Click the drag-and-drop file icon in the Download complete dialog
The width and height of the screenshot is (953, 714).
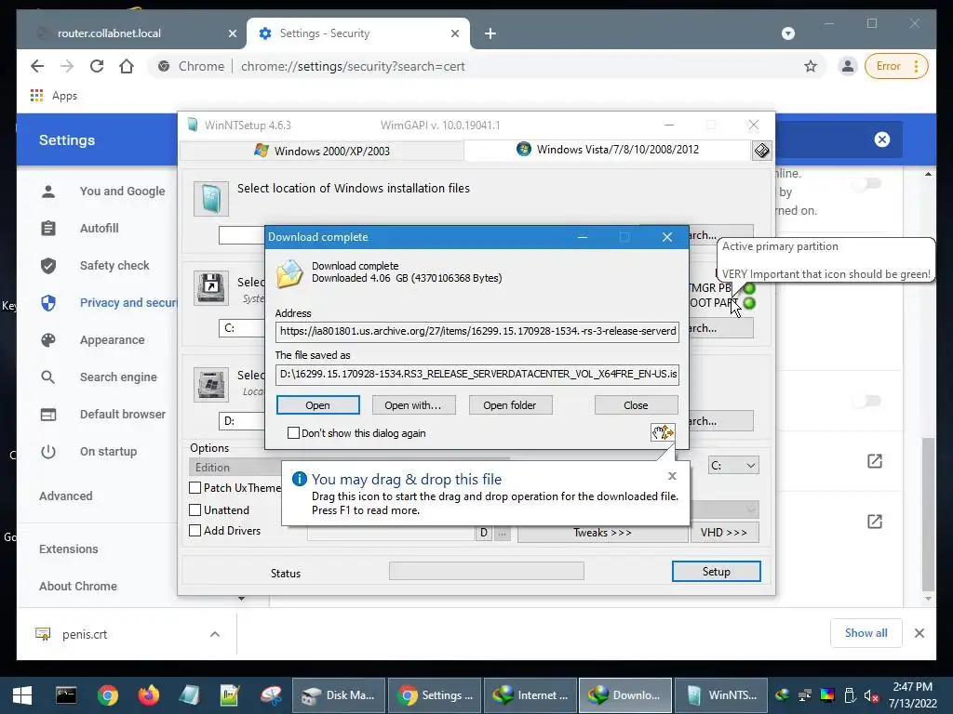coord(663,432)
